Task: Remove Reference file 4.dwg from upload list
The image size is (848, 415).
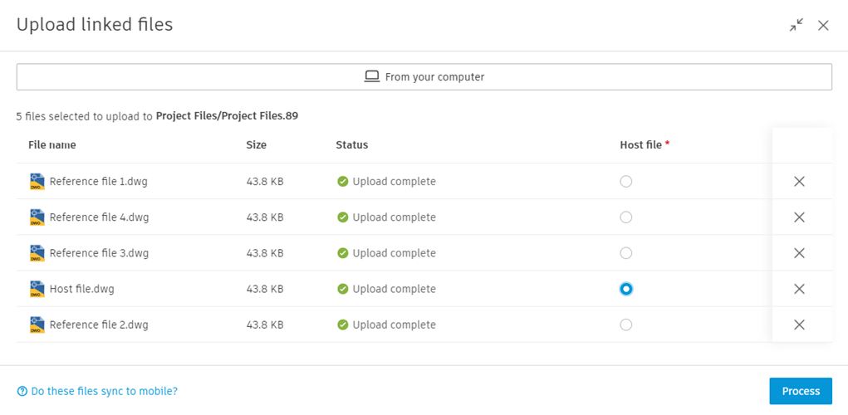Action: point(799,217)
